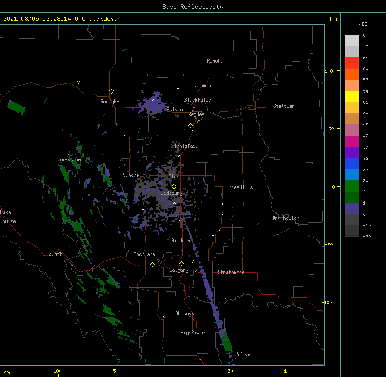Image resolution: width=386 pixels, height=377 pixels.
Task: Click the Limestone label
Action: [x=69, y=159]
